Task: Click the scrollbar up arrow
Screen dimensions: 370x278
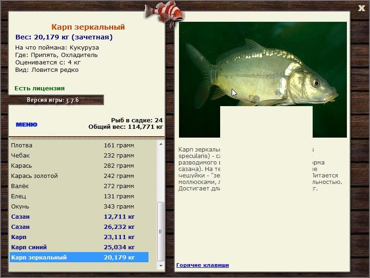Action: coord(161,144)
